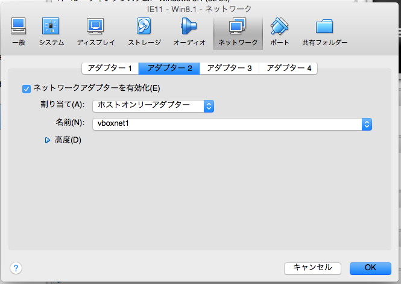The height and width of the screenshot is (284, 401).
Task: Switch to the アダプター 4 tab
Action: pyautogui.click(x=288, y=68)
